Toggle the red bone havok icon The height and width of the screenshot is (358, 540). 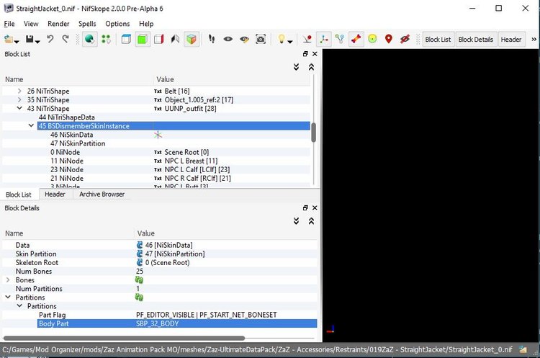[x=356, y=40]
